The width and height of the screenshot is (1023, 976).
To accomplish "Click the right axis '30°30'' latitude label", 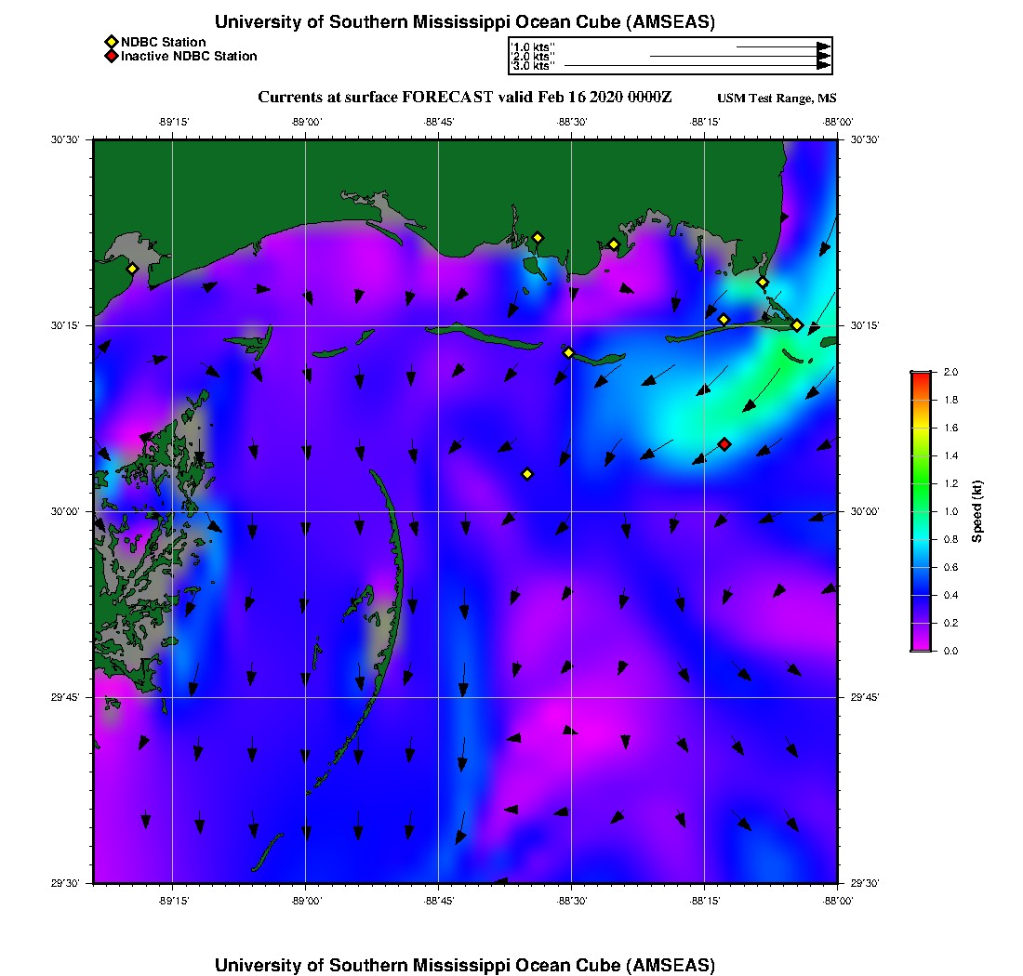I will tap(865, 139).
